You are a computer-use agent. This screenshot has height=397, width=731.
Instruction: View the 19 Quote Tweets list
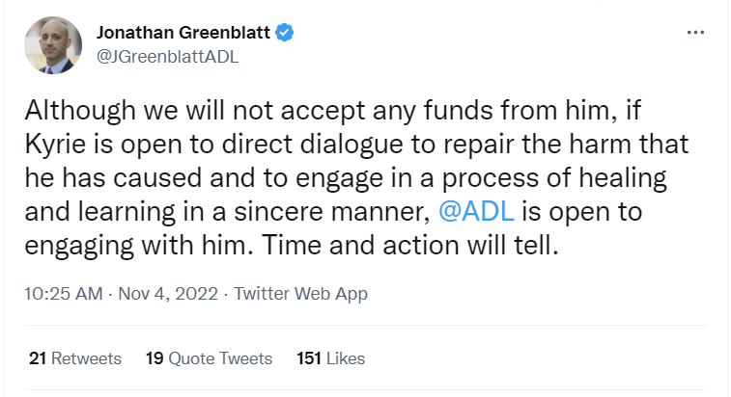point(209,358)
